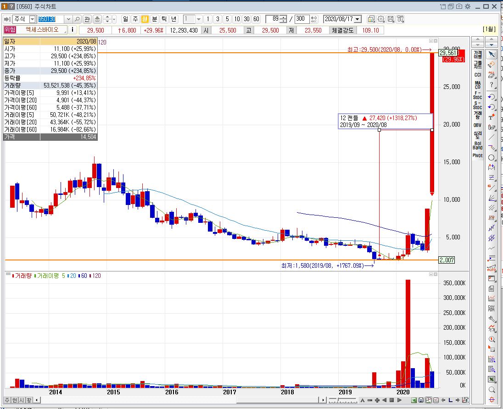503x409 pixels.
Task: Click the plus zoom-in icon at bottom
Action: click(377, 400)
